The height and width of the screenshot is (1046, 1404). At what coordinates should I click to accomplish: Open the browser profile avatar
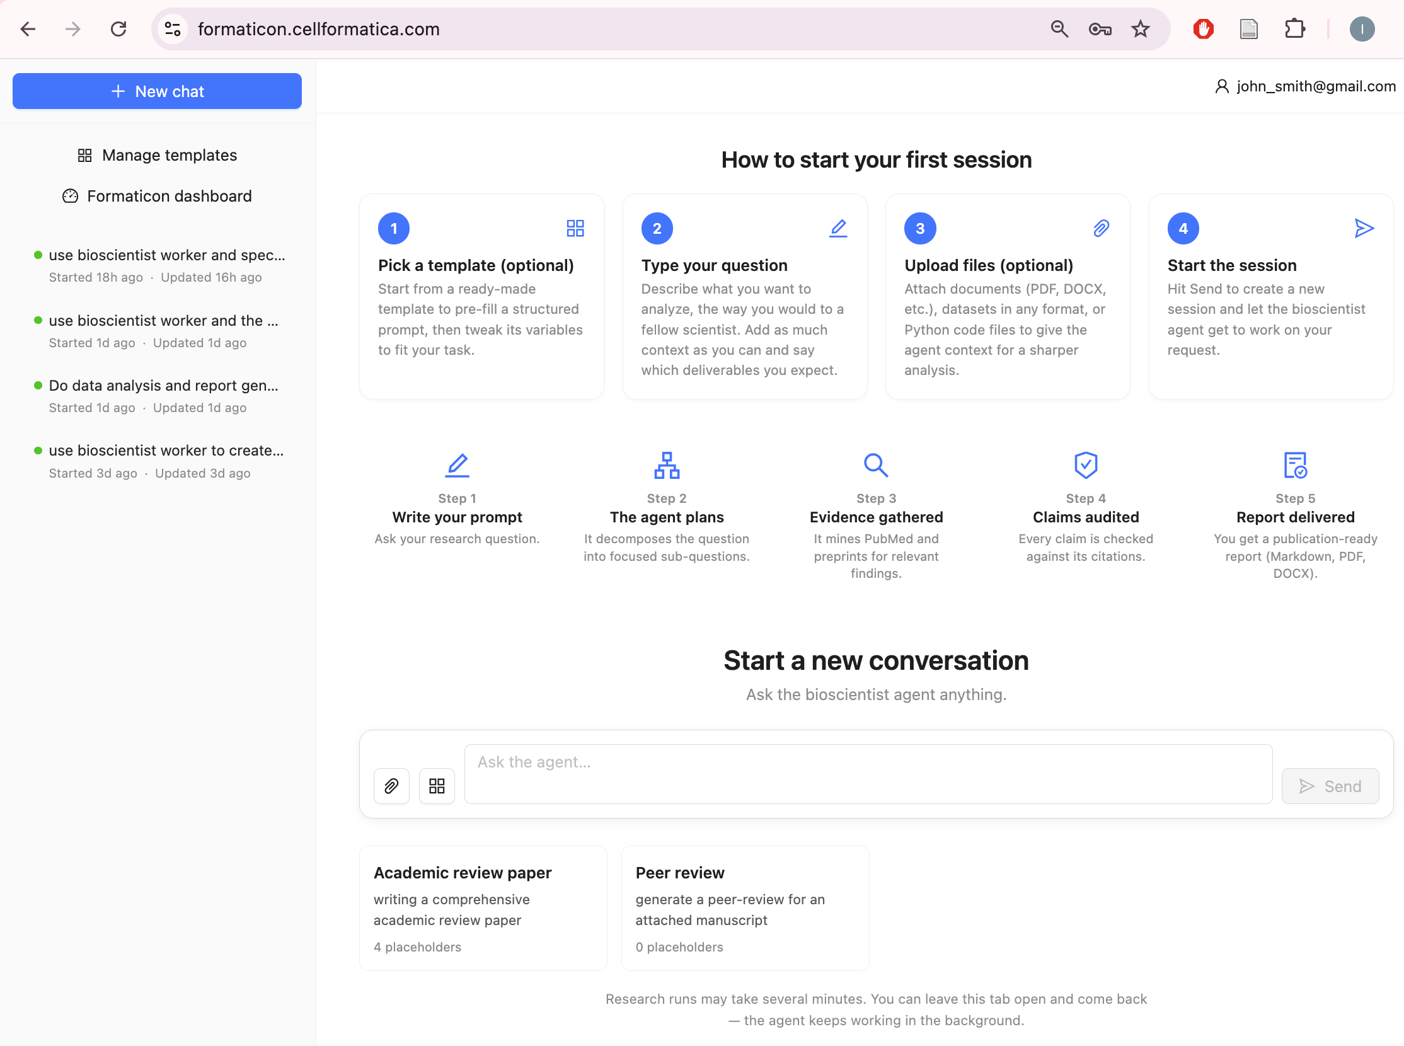1362,29
